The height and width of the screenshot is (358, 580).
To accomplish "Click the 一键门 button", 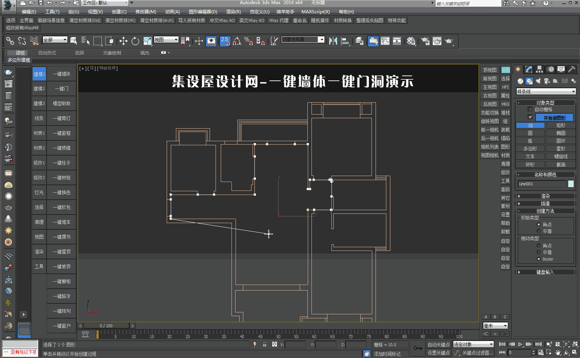I will click(x=61, y=89).
